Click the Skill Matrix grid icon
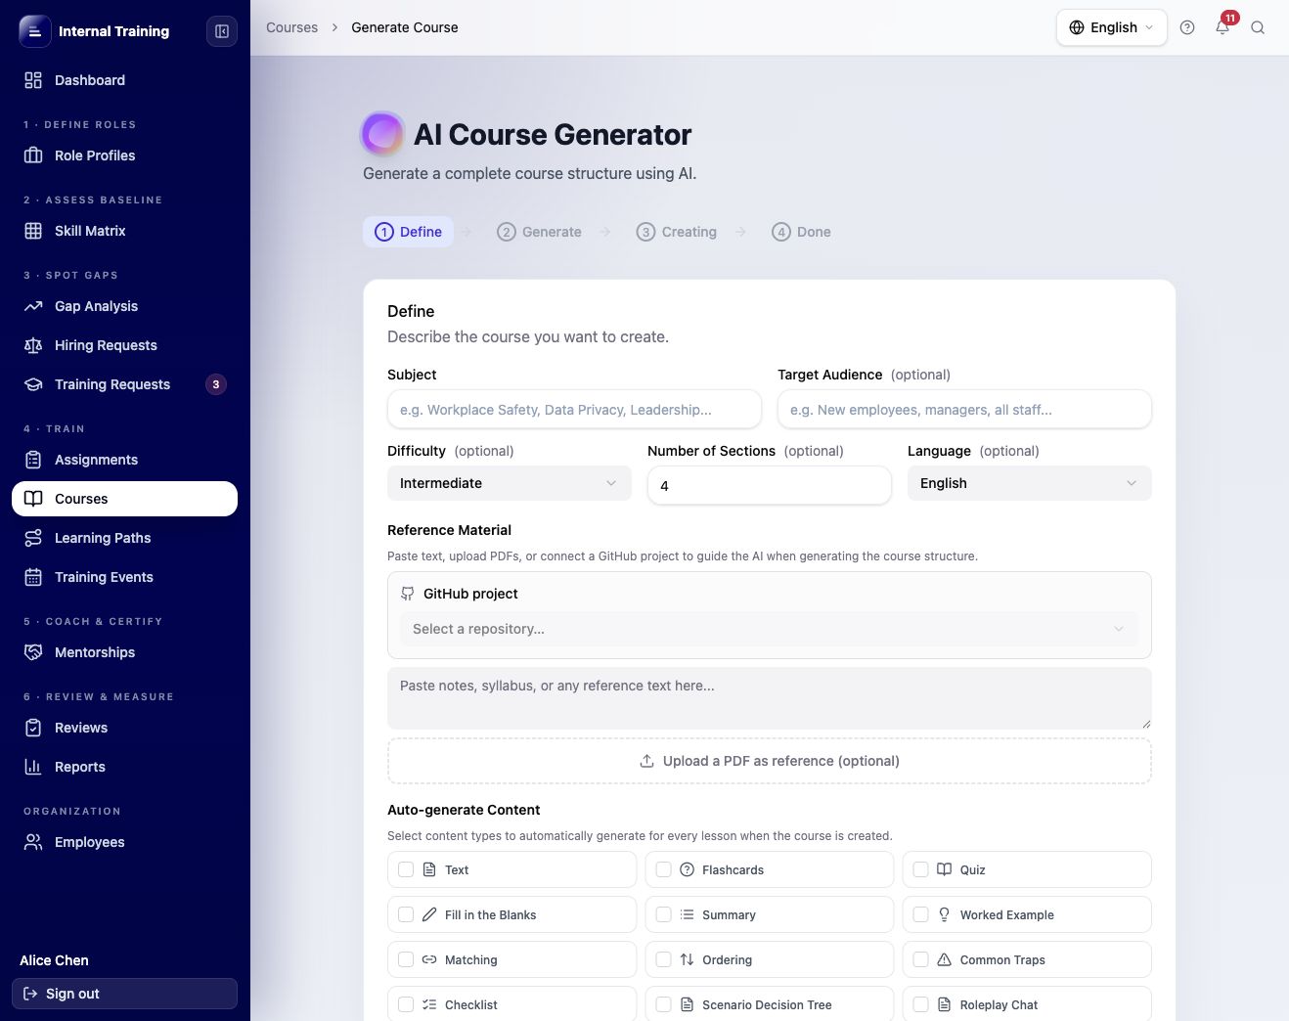This screenshot has width=1289, height=1021. coord(33,231)
